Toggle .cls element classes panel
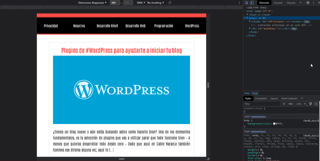 pos(298,104)
